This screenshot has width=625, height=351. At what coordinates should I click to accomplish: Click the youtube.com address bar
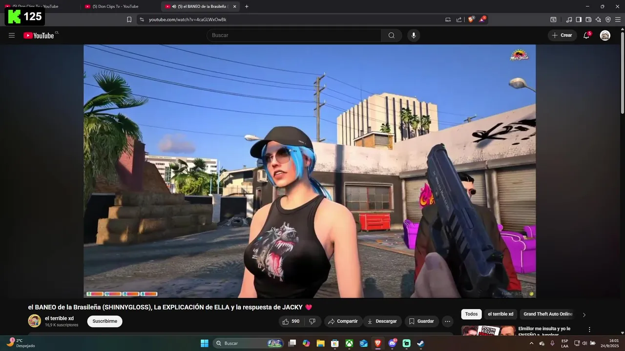tap(293, 19)
